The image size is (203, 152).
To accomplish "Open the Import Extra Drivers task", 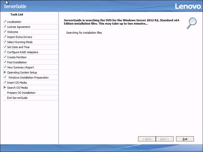I will [x=19, y=37].
